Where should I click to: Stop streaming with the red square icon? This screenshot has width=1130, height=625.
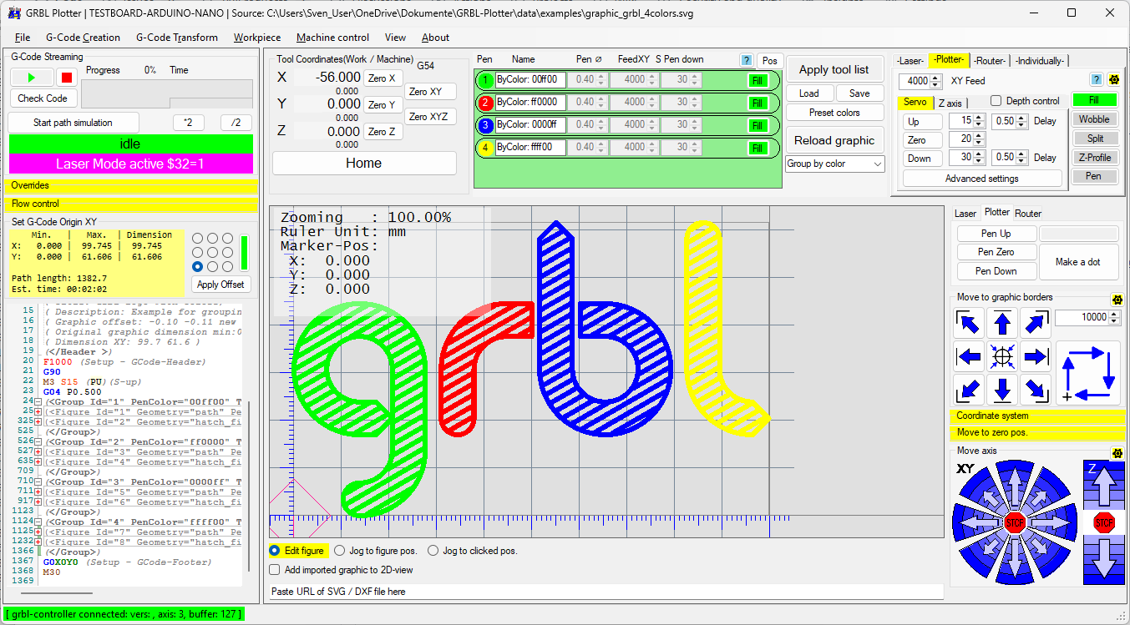(67, 78)
